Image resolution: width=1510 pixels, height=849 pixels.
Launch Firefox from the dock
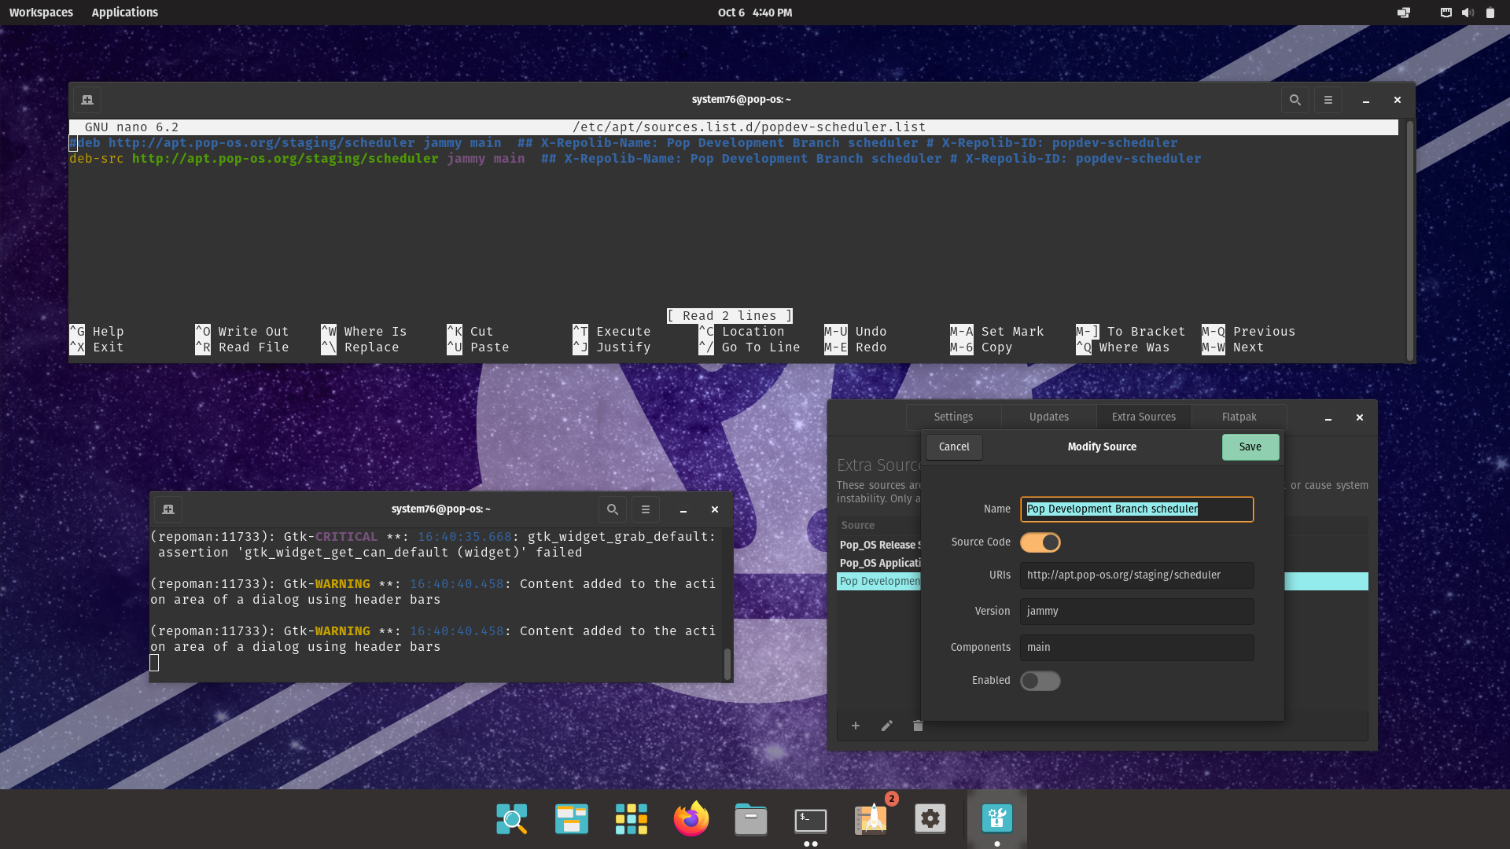pos(691,818)
